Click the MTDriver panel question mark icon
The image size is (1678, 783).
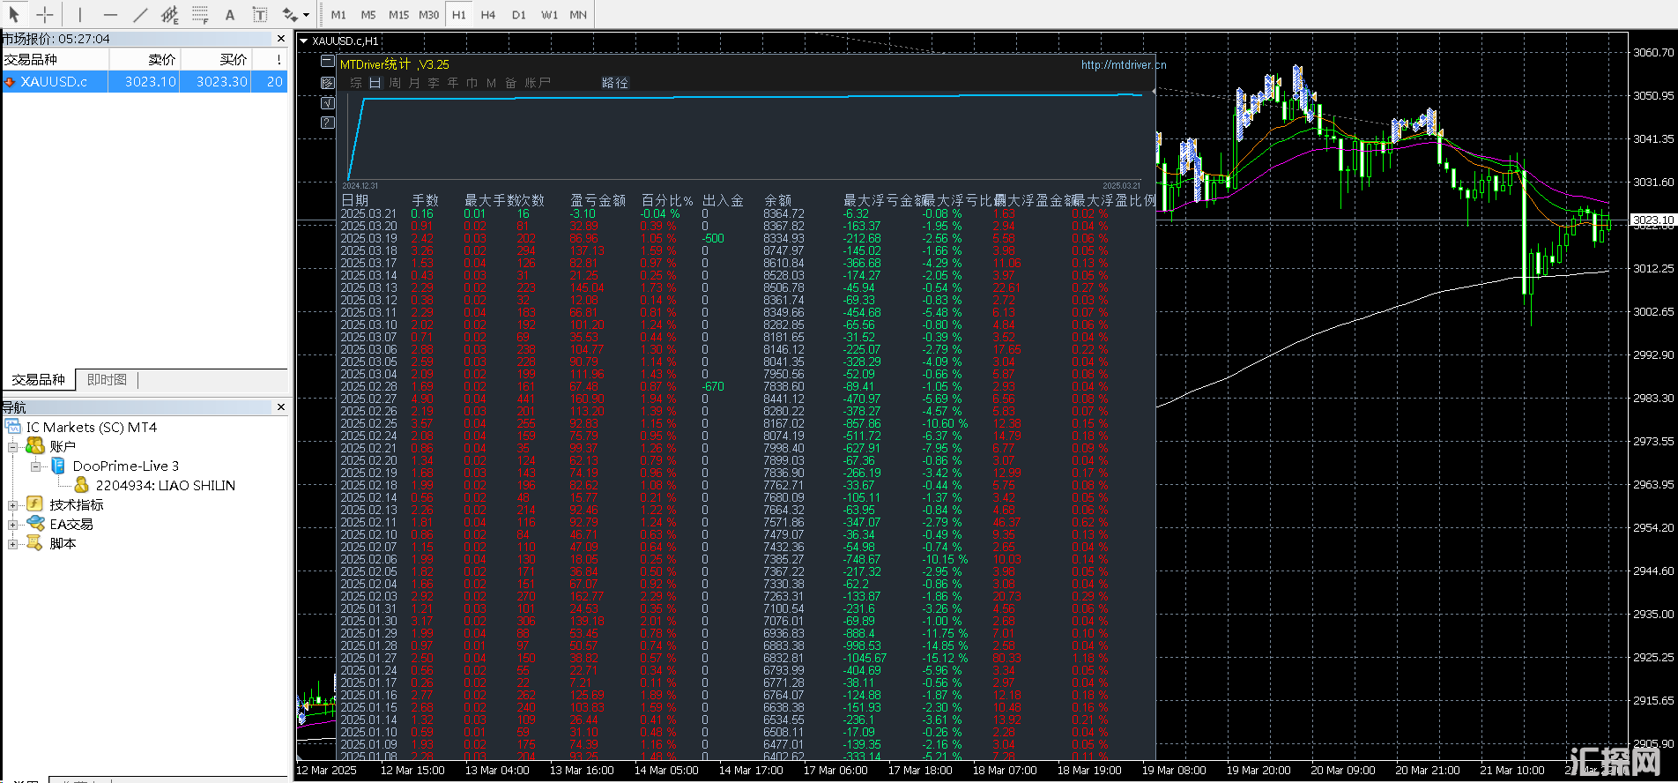pos(328,123)
